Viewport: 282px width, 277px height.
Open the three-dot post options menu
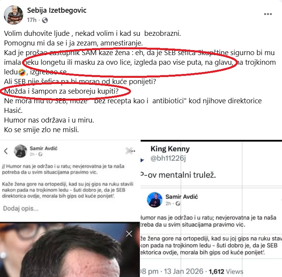pyautogui.click(x=268, y=14)
